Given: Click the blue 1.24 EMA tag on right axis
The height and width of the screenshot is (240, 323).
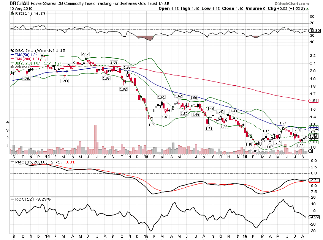Looking at the screenshot, I should tap(314, 129).
